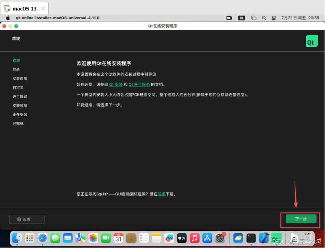Launch Freeform from the Dock
This screenshot has height=248, width=325.
tap(169, 238)
